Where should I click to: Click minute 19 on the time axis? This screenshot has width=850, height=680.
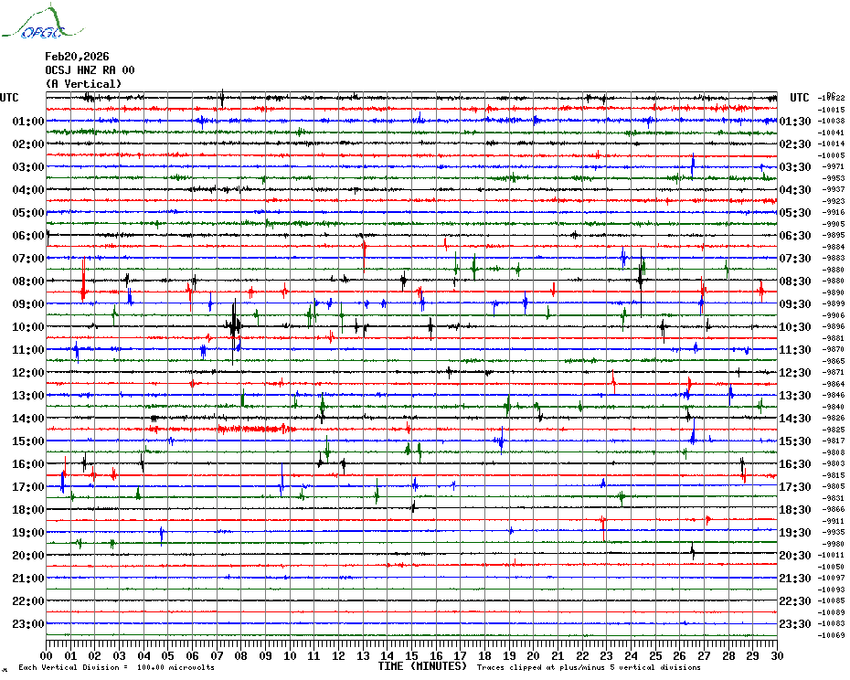pos(509,655)
